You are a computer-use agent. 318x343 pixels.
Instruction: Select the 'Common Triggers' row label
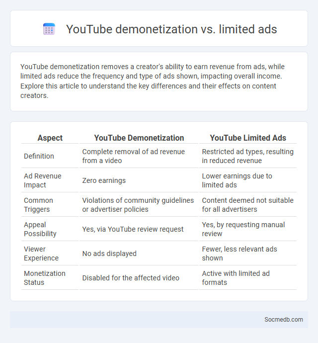(x=38, y=205)
